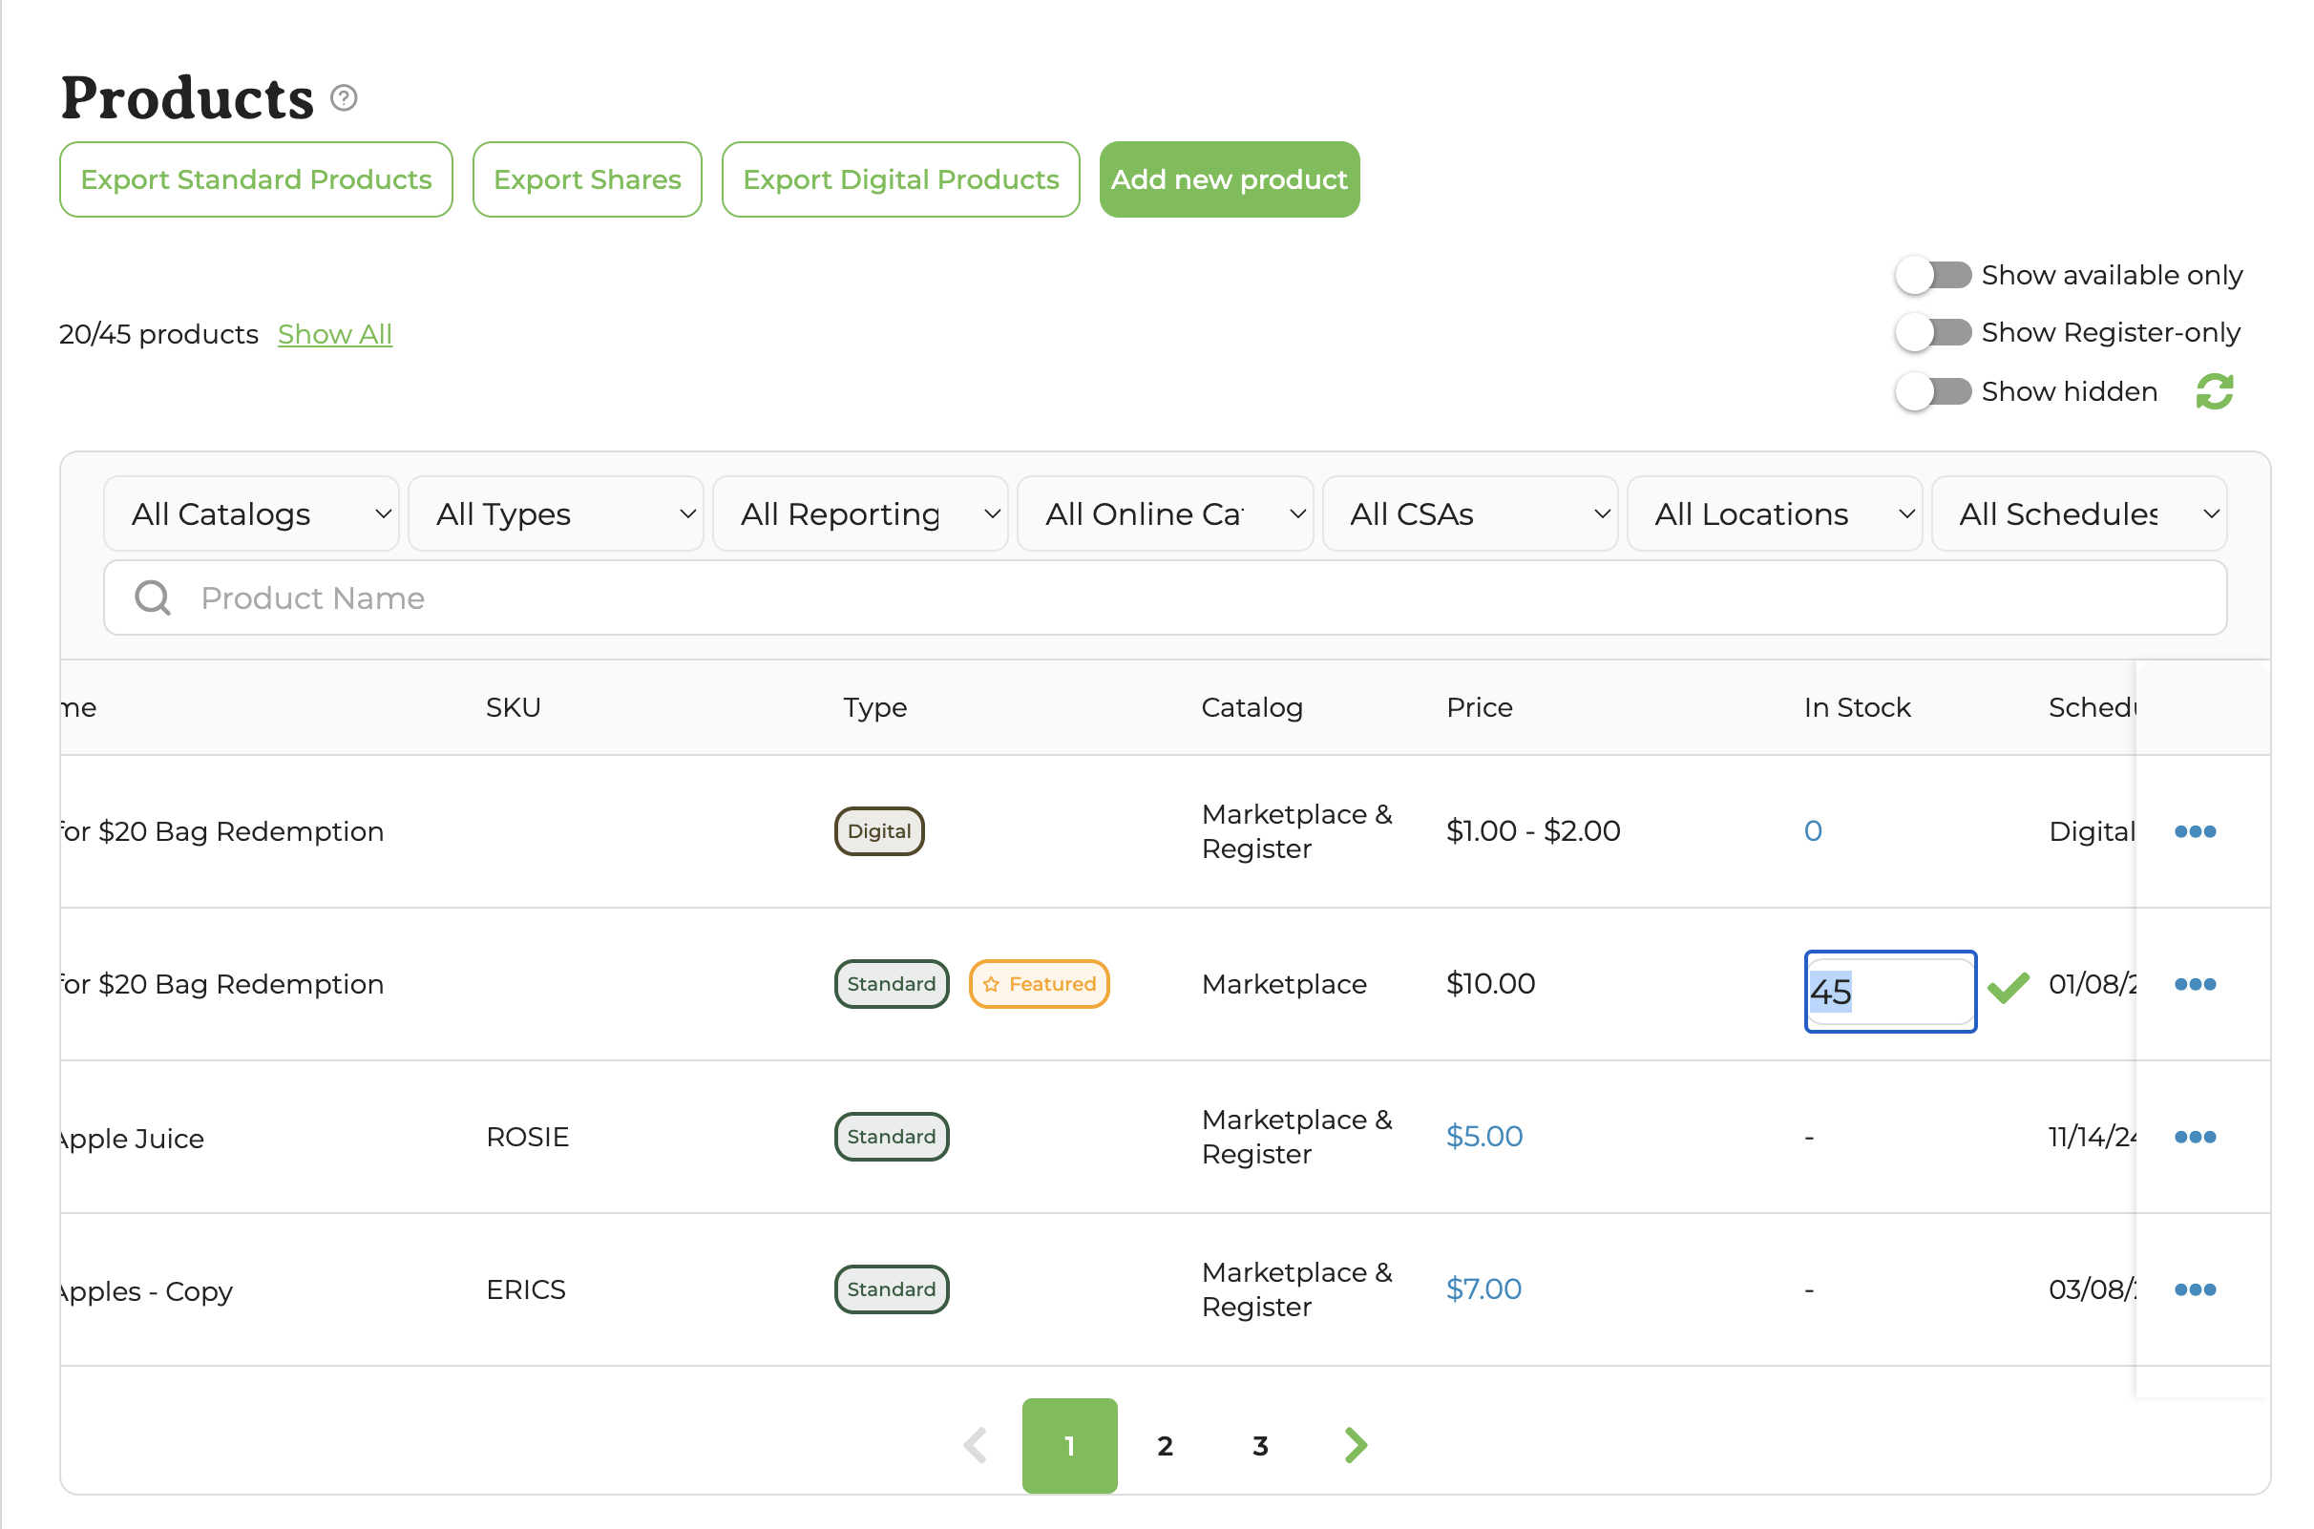Click the $5.00 price link
The width and height of the screenshot is (2314, 1529).
[x=1483, y=1137]
